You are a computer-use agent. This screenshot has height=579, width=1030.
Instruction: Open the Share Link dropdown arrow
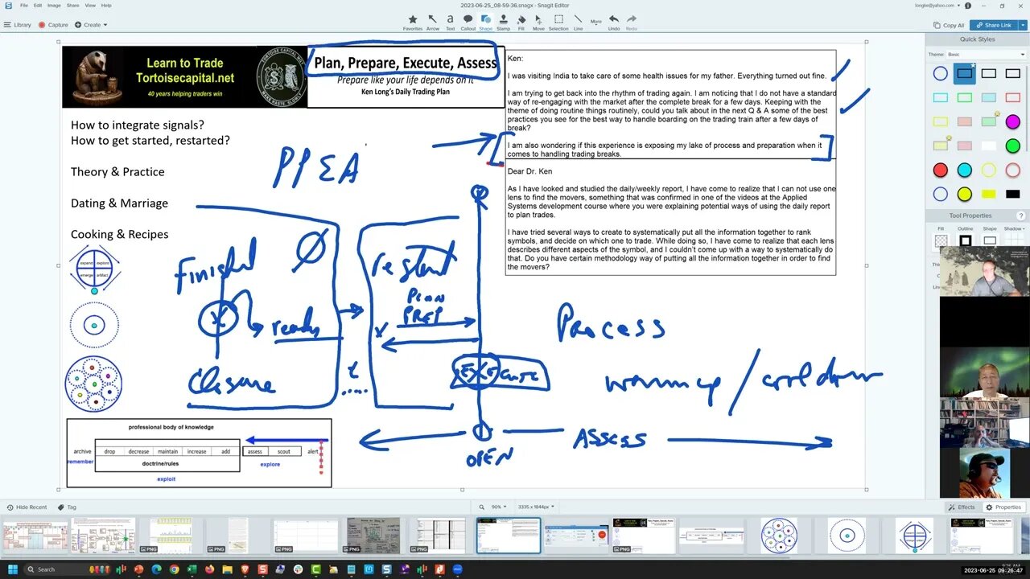tap(1023, 25)
